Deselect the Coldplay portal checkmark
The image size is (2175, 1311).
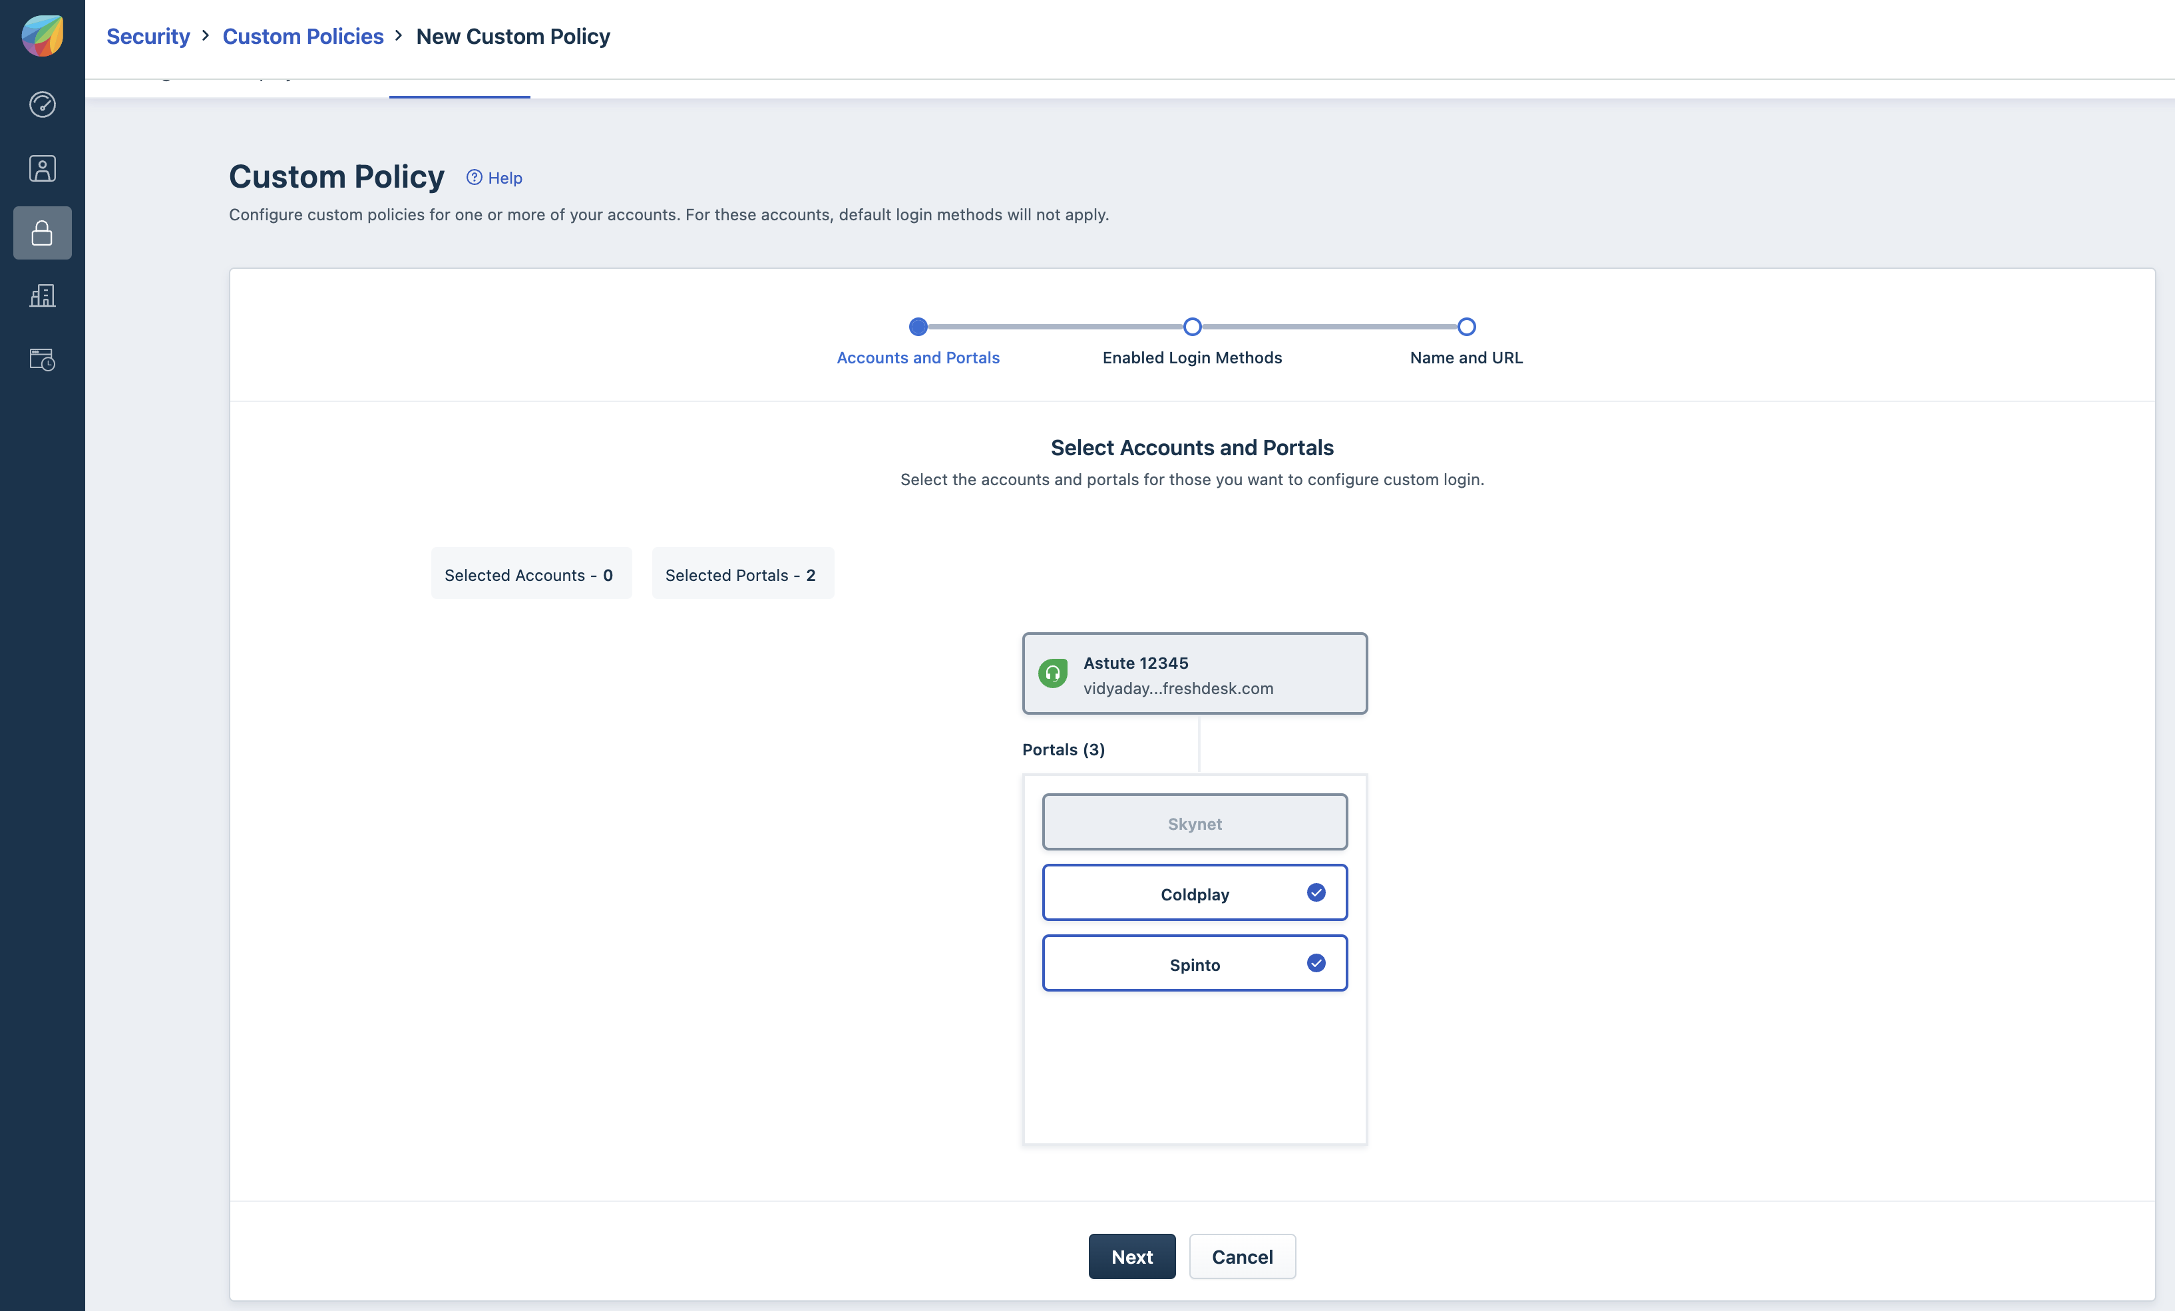click(x=1315, y=892)
